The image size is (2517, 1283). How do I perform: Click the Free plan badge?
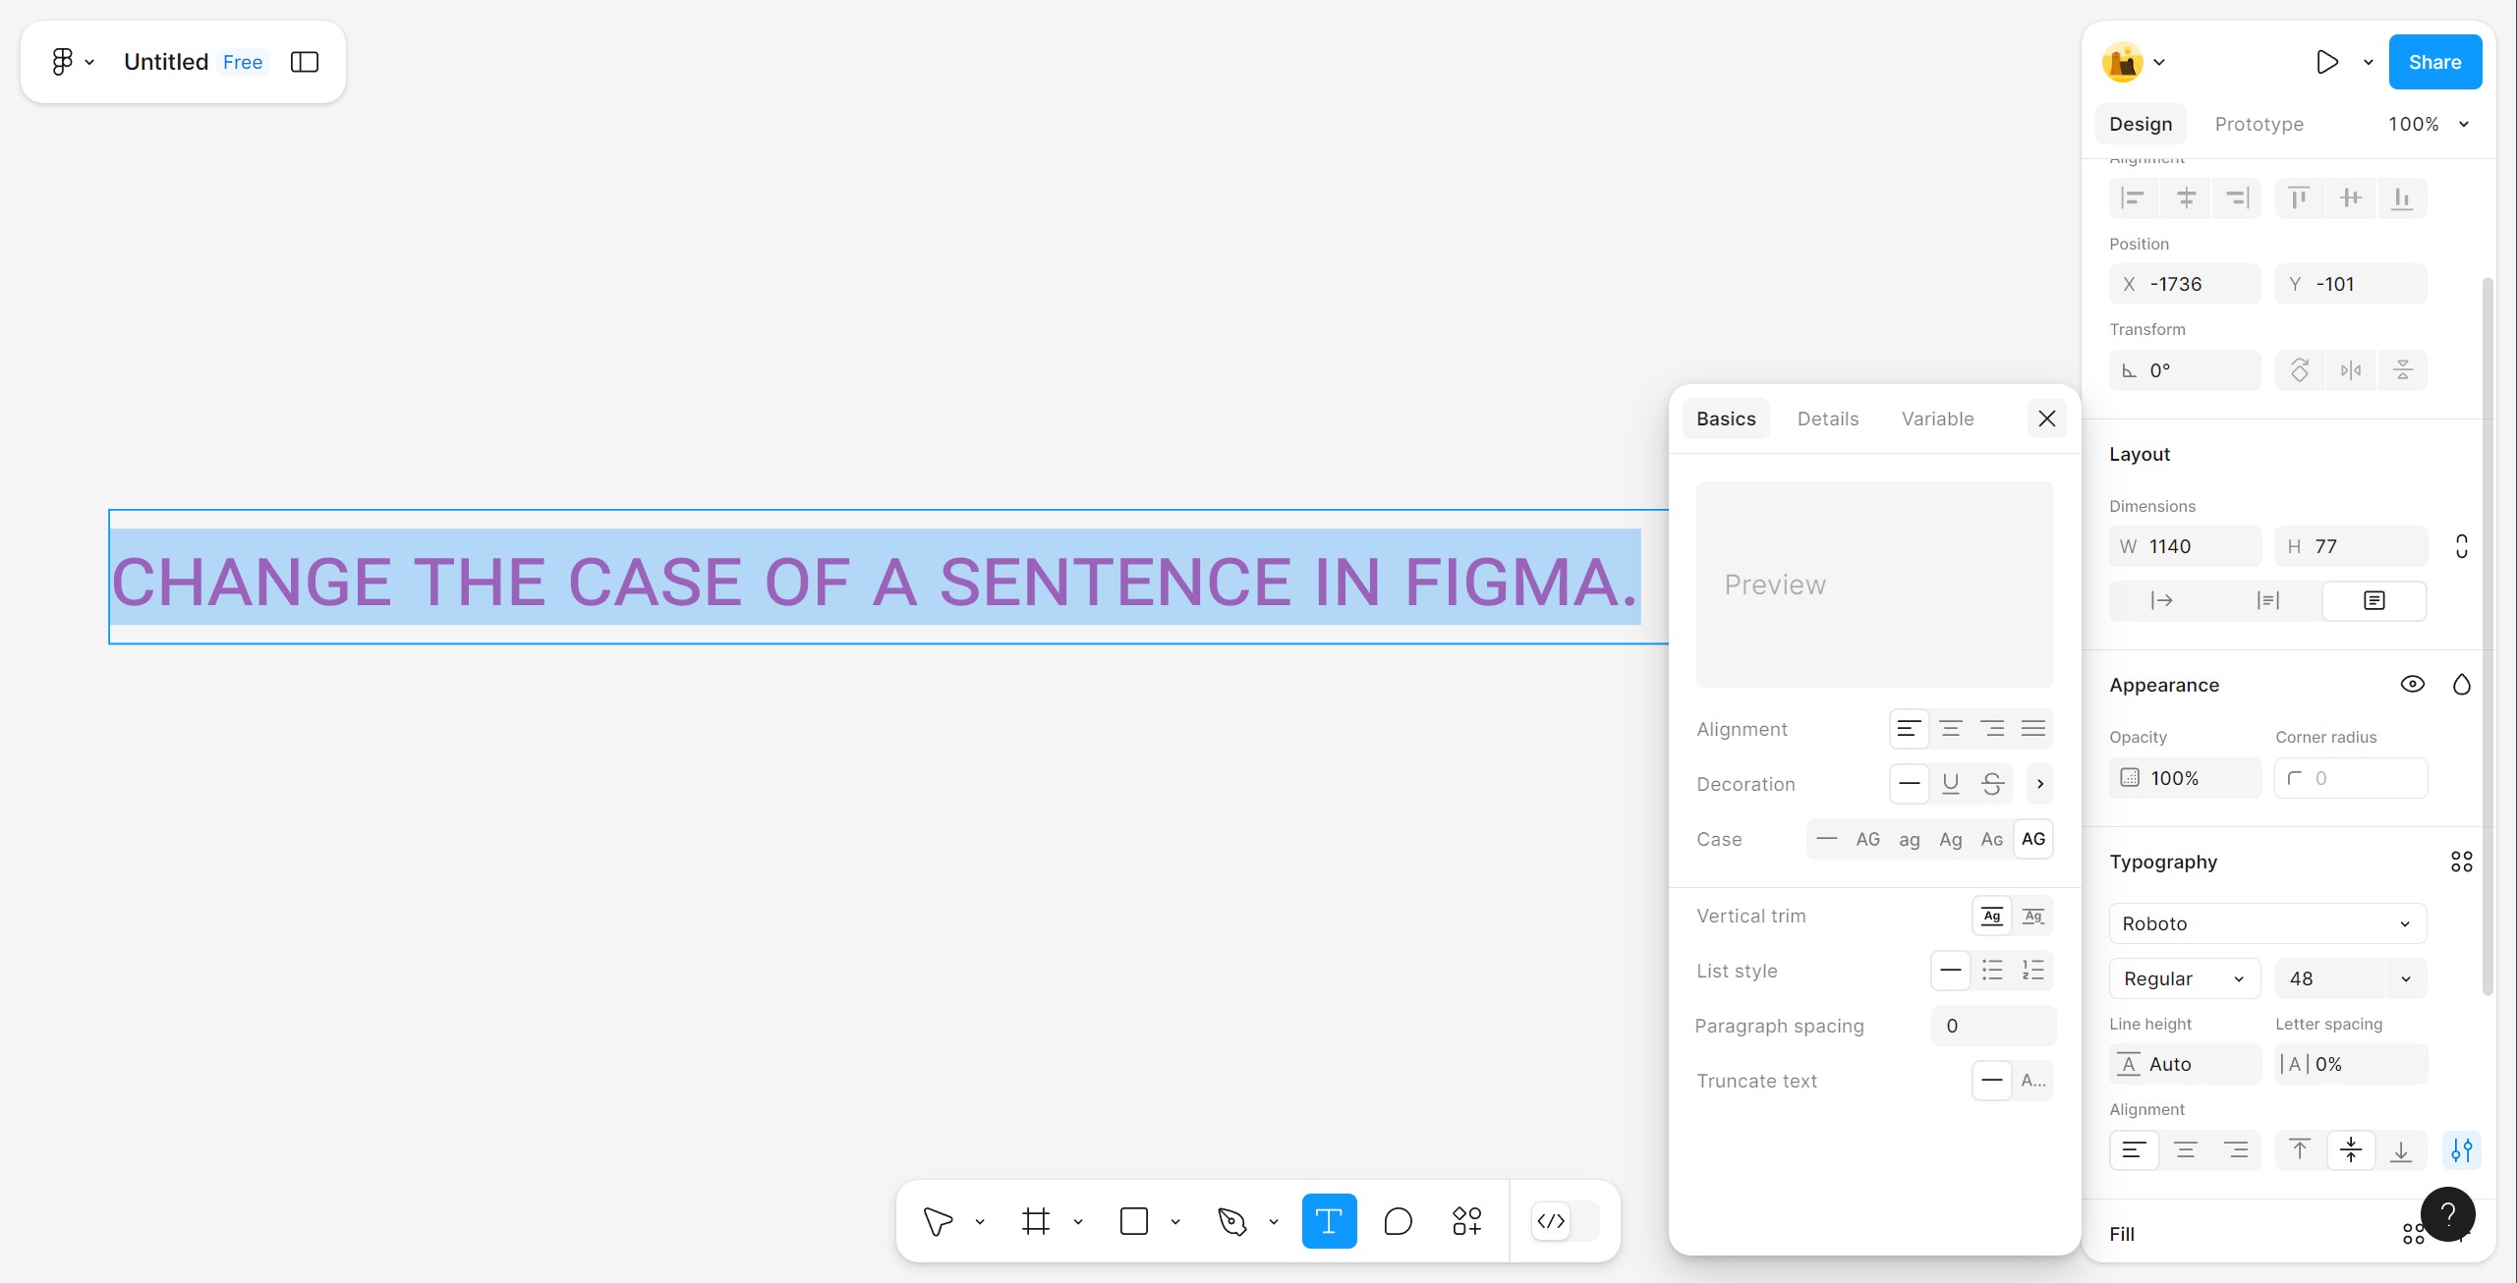click(243, 62)
